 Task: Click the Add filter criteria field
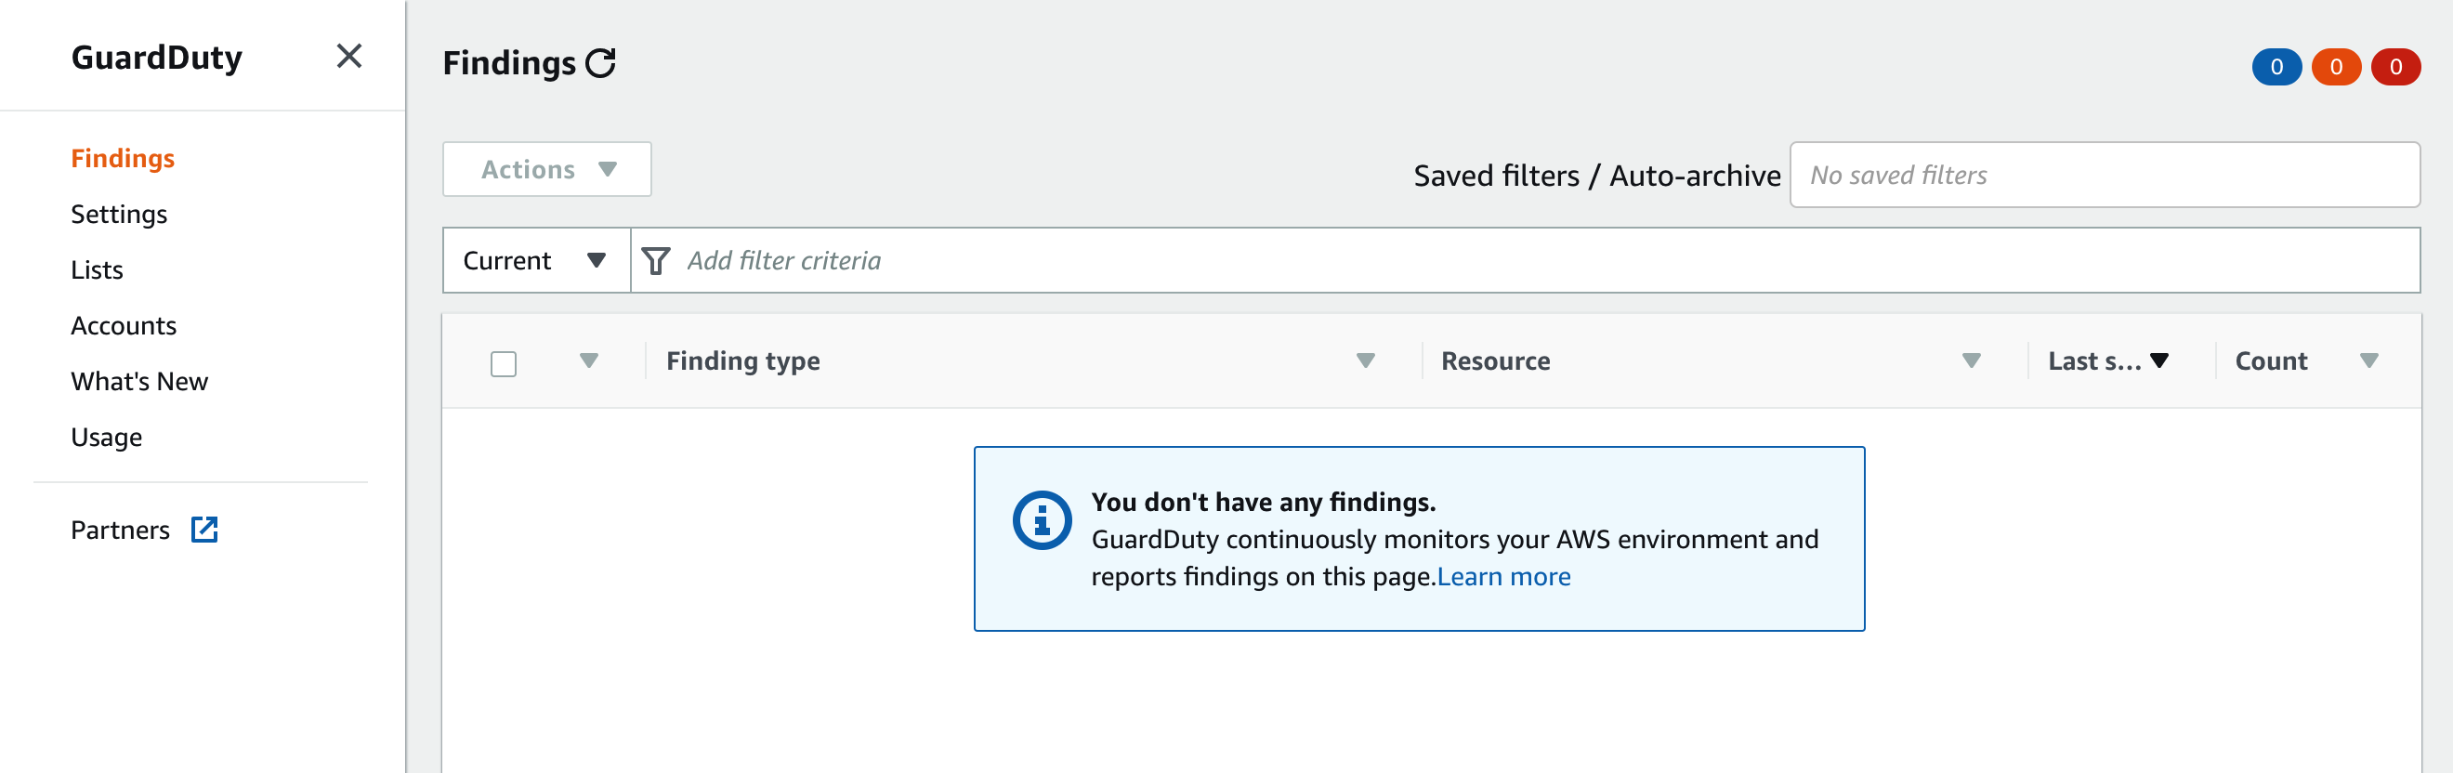1524,260
